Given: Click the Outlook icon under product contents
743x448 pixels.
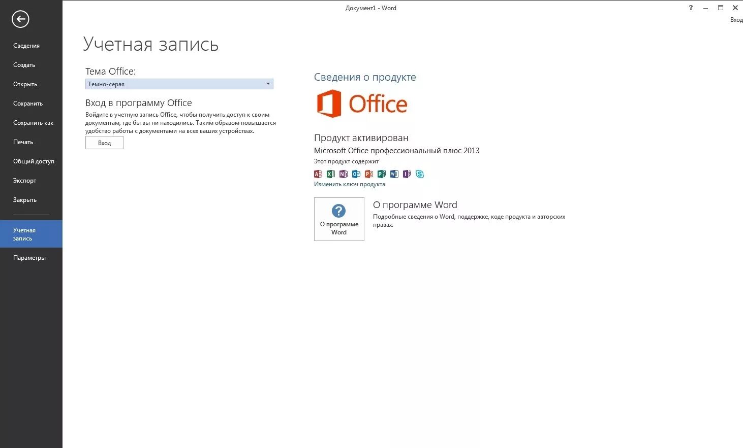Looking at the screenshot, I should (x=356, y=174).
